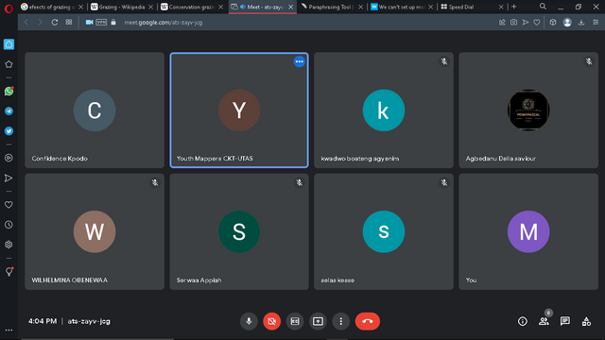Click kwadwo boateng agyenim avatar
Image resolution: width=605 pixels, height=340 pixels.
click(x=384, y=110)
